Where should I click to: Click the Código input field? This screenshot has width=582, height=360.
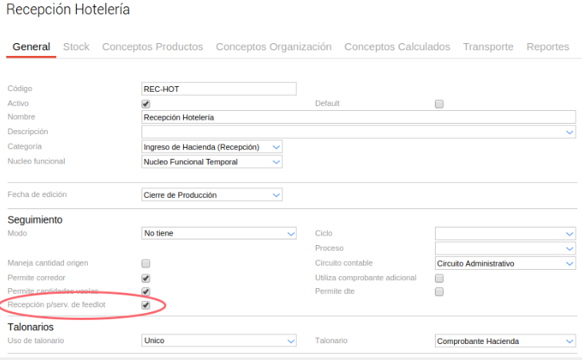pos(218,89)
